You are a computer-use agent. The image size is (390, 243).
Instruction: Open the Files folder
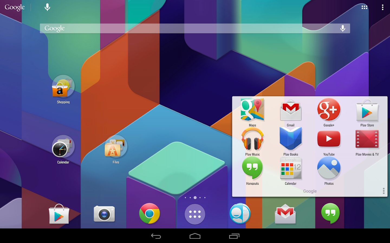coord(116,147)
